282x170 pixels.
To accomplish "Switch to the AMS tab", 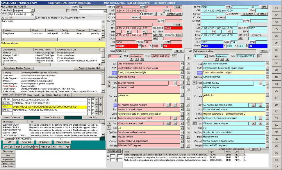I will [43, 147].
